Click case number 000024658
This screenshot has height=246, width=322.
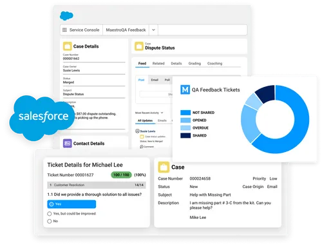200,178
